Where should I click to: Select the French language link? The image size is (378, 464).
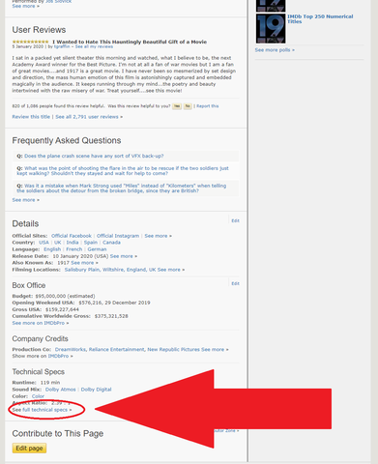74,249
